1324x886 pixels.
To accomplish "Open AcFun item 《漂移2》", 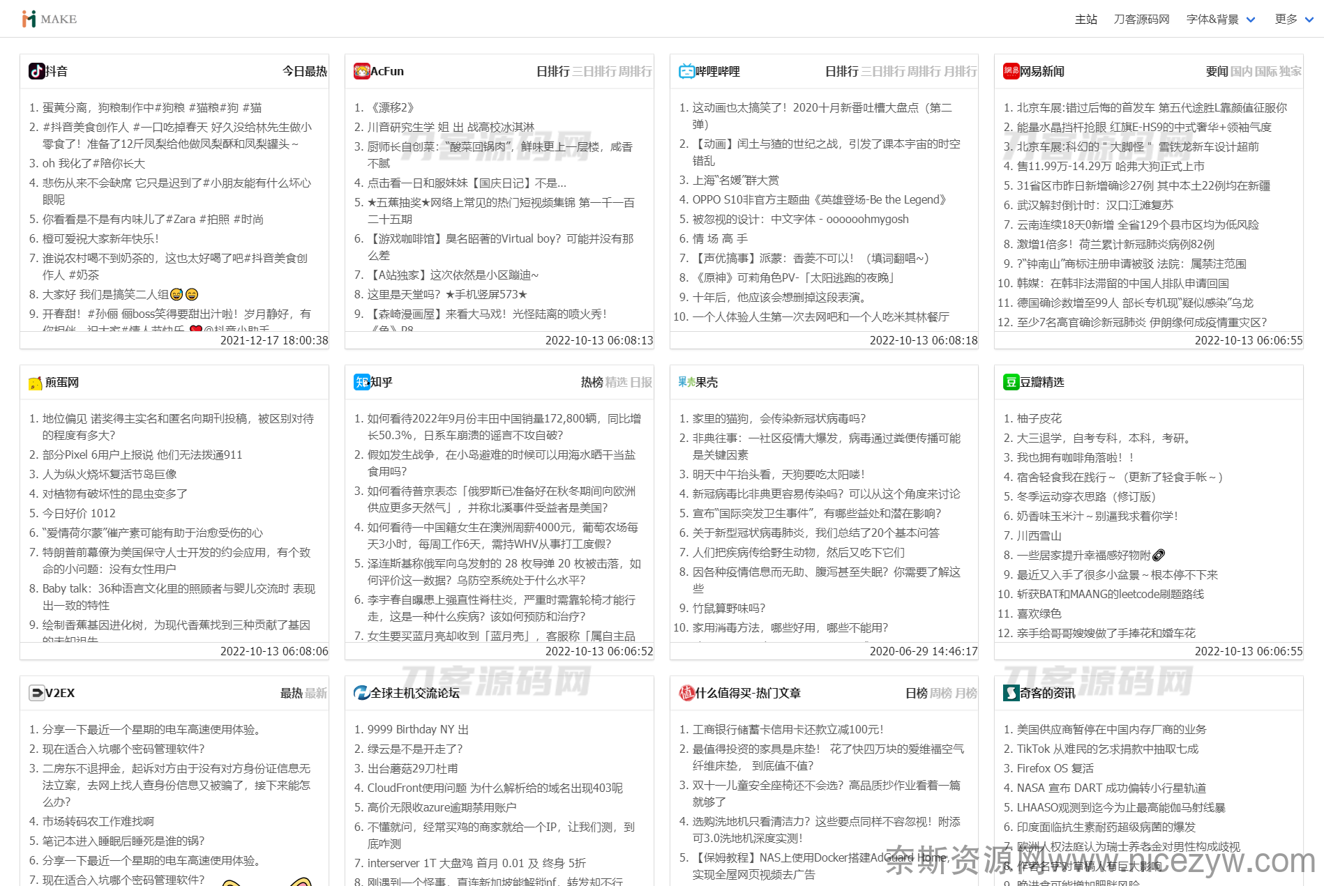I will (x=391, y=107).
